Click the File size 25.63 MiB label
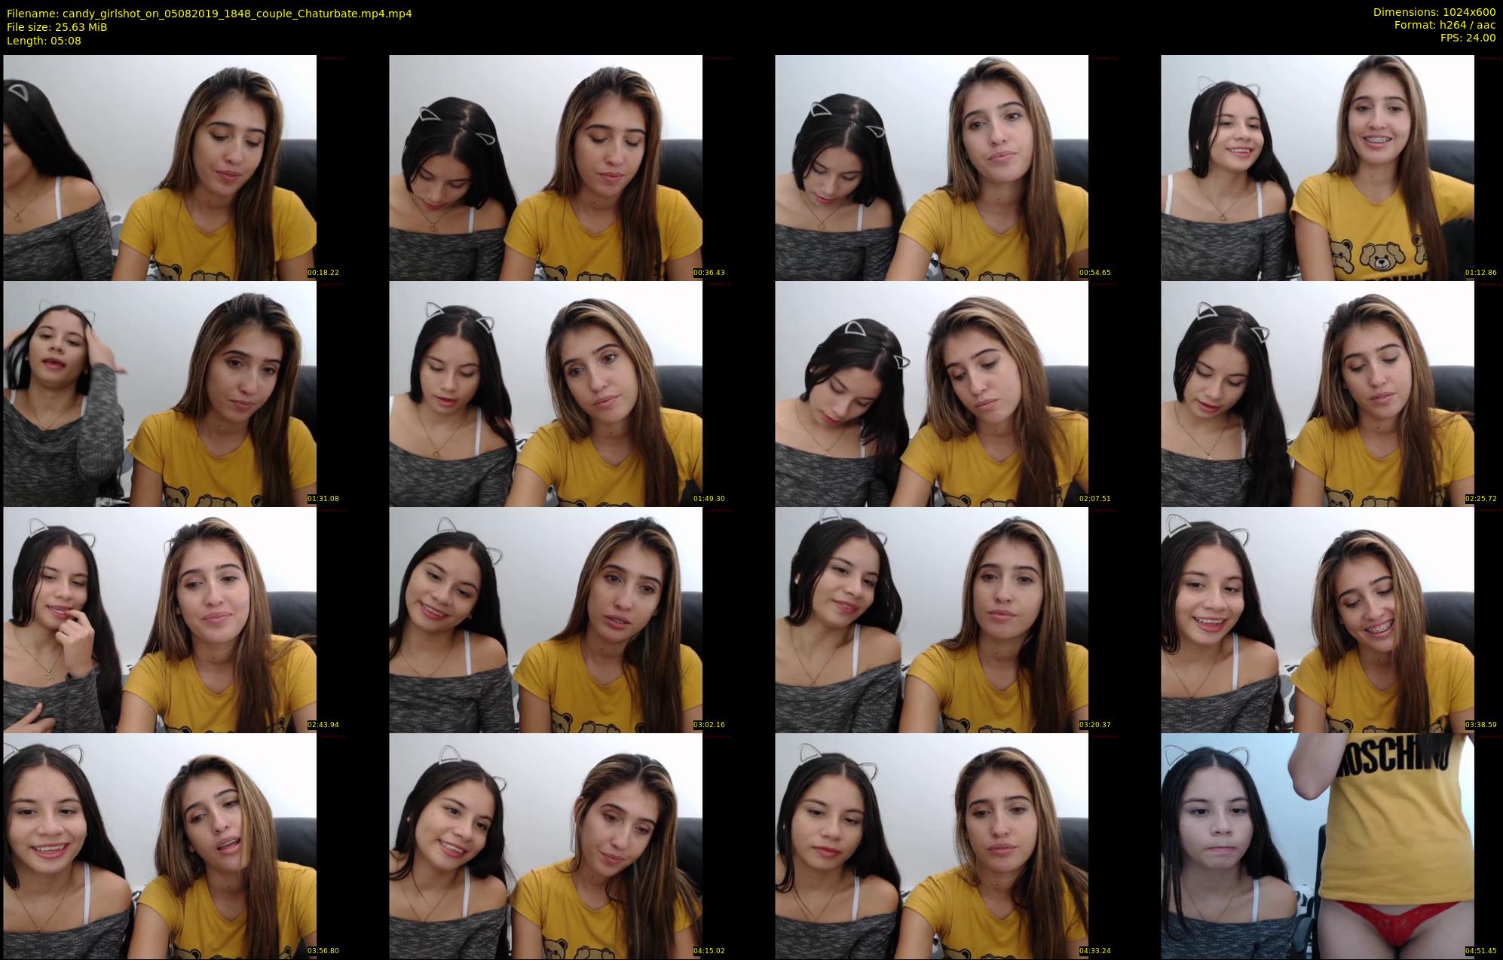This screenshot has height=960, width=1503. 57,27
